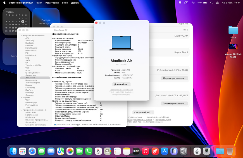Open Calendar app in Dock
The image size is (243, 158).
98,151
